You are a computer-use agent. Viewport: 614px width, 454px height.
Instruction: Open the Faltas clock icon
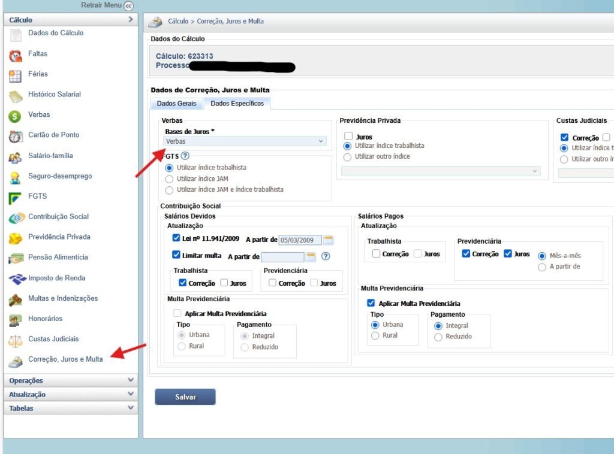tap(16, 56)
